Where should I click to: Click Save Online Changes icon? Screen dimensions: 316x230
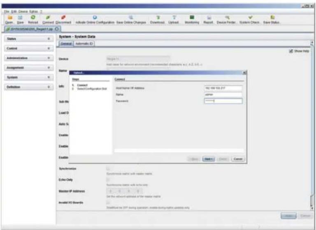(131, 17)
